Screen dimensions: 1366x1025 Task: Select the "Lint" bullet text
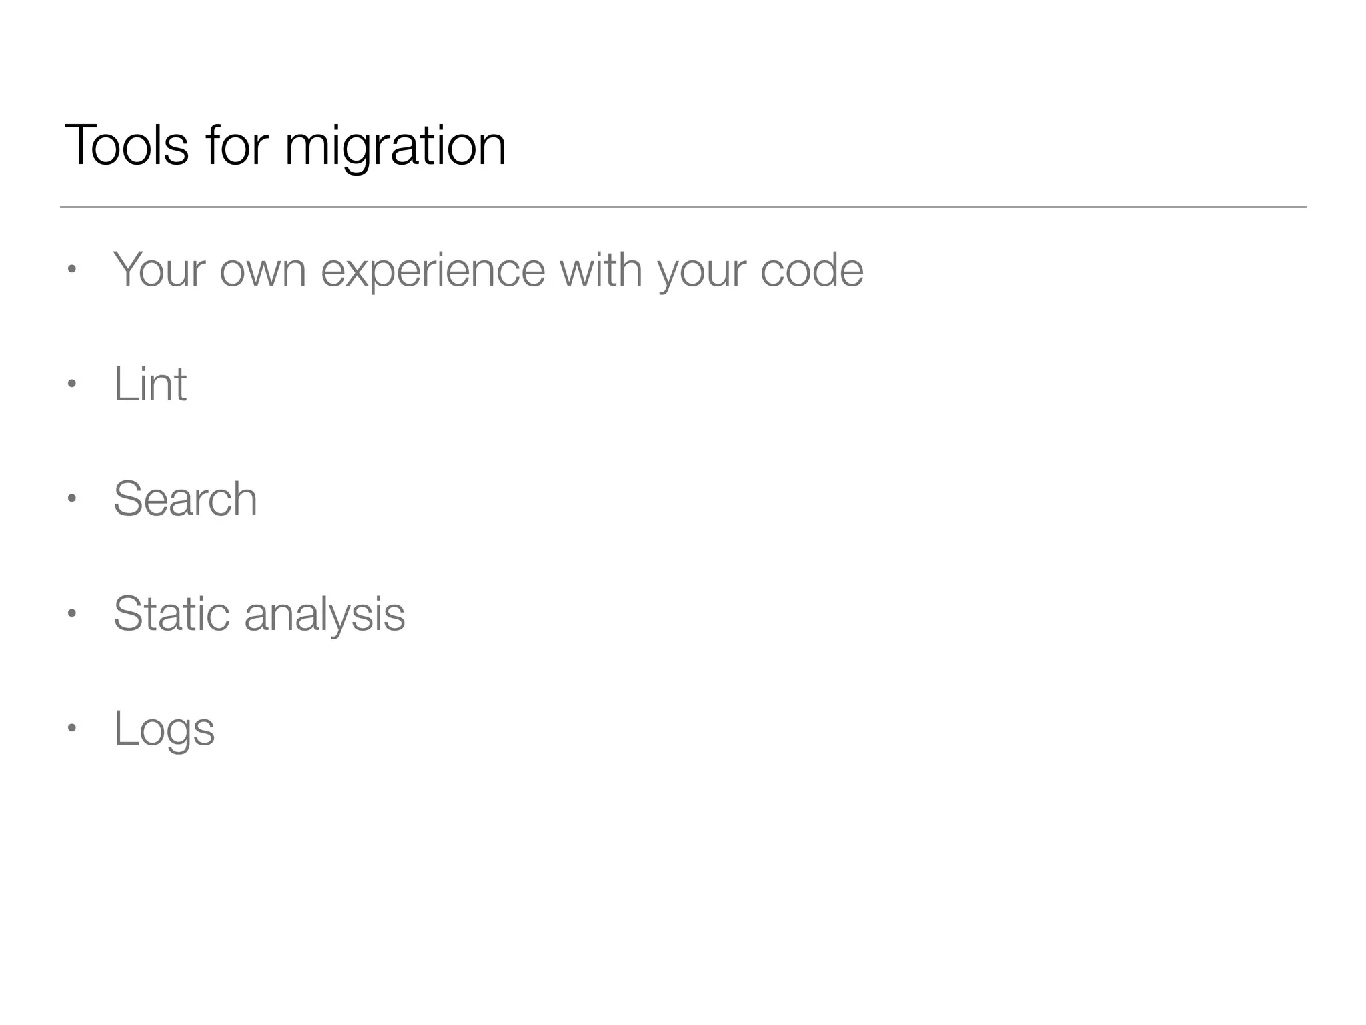point(150,385)
